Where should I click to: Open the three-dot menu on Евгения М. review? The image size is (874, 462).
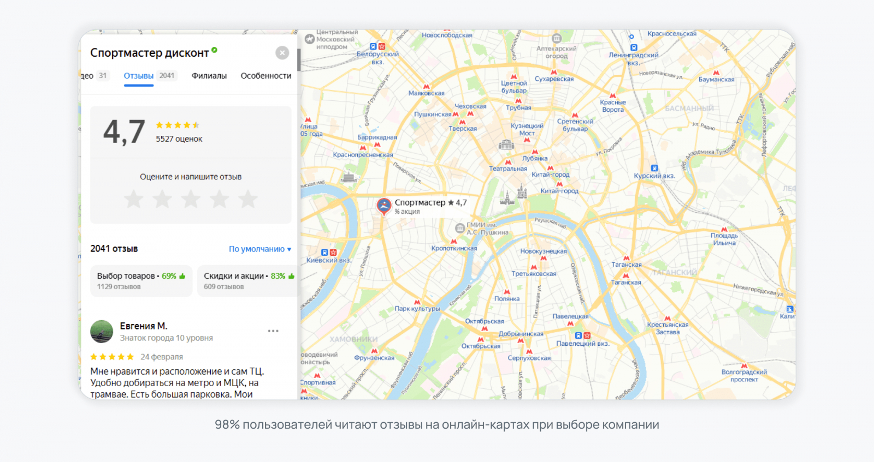[x=273, y=331]
